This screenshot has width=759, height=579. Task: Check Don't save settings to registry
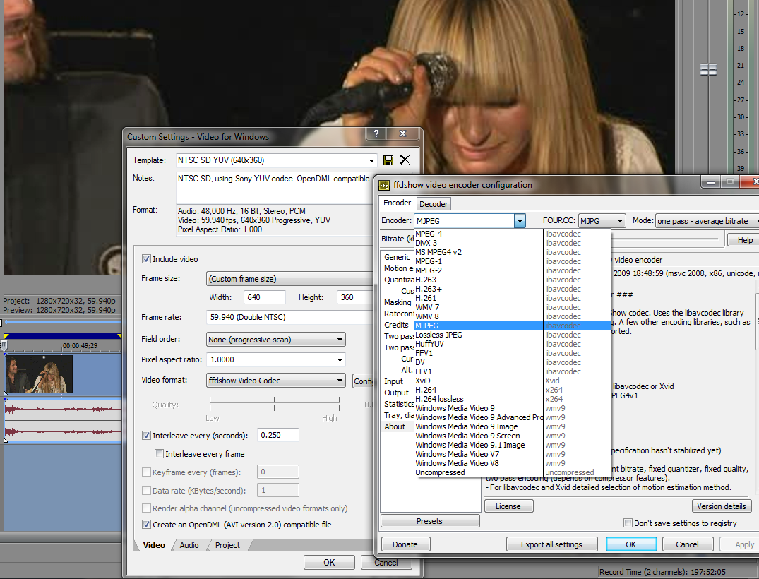point(628,523)
